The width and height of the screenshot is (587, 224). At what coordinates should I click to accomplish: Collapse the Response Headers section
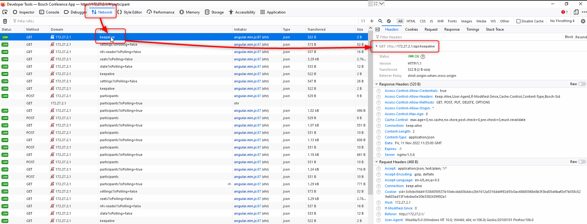point(377,84)
